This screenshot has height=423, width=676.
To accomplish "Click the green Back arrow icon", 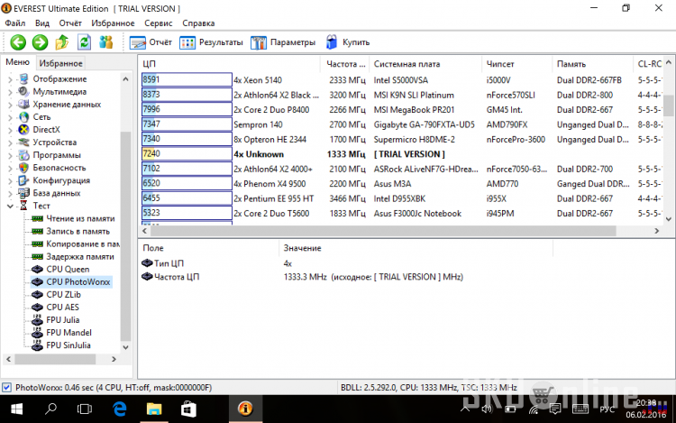I will (x=18, y=42).
